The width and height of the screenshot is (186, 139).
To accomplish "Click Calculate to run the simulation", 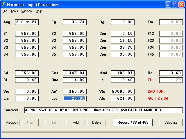I will click(x=171, y=122).
